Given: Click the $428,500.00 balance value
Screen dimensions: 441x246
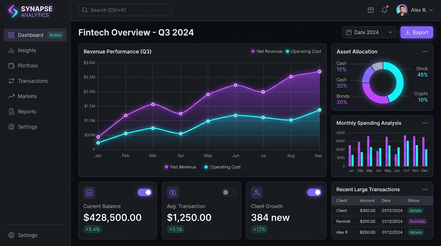Looking at the screenshot, I should (x=112, y=217).
